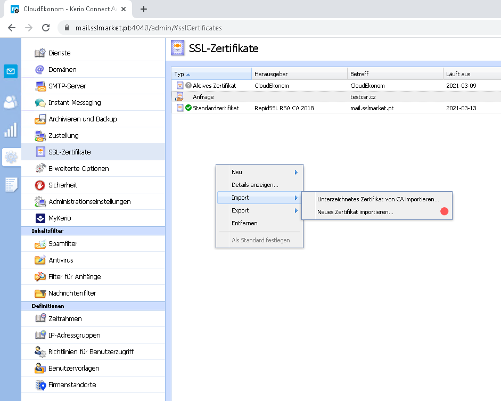Reload the page in the browser

tap(46, 28)
